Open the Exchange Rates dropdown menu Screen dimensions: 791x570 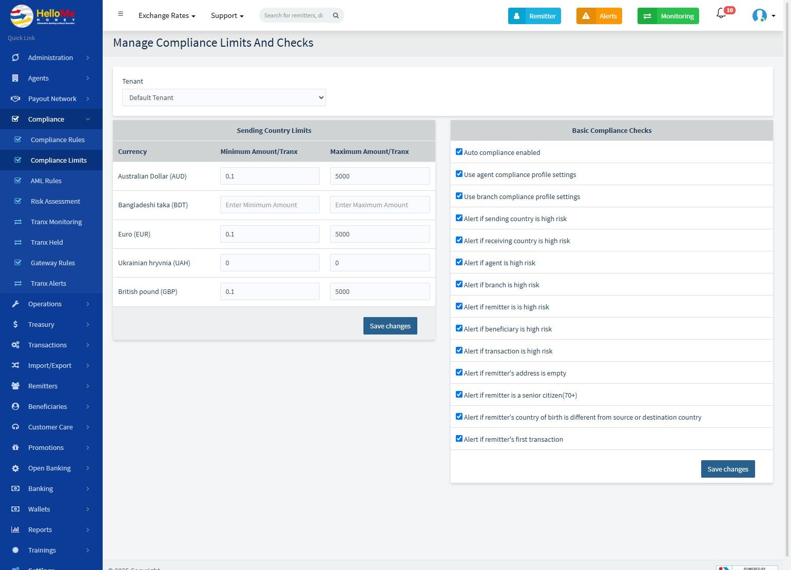pos(167,16)
